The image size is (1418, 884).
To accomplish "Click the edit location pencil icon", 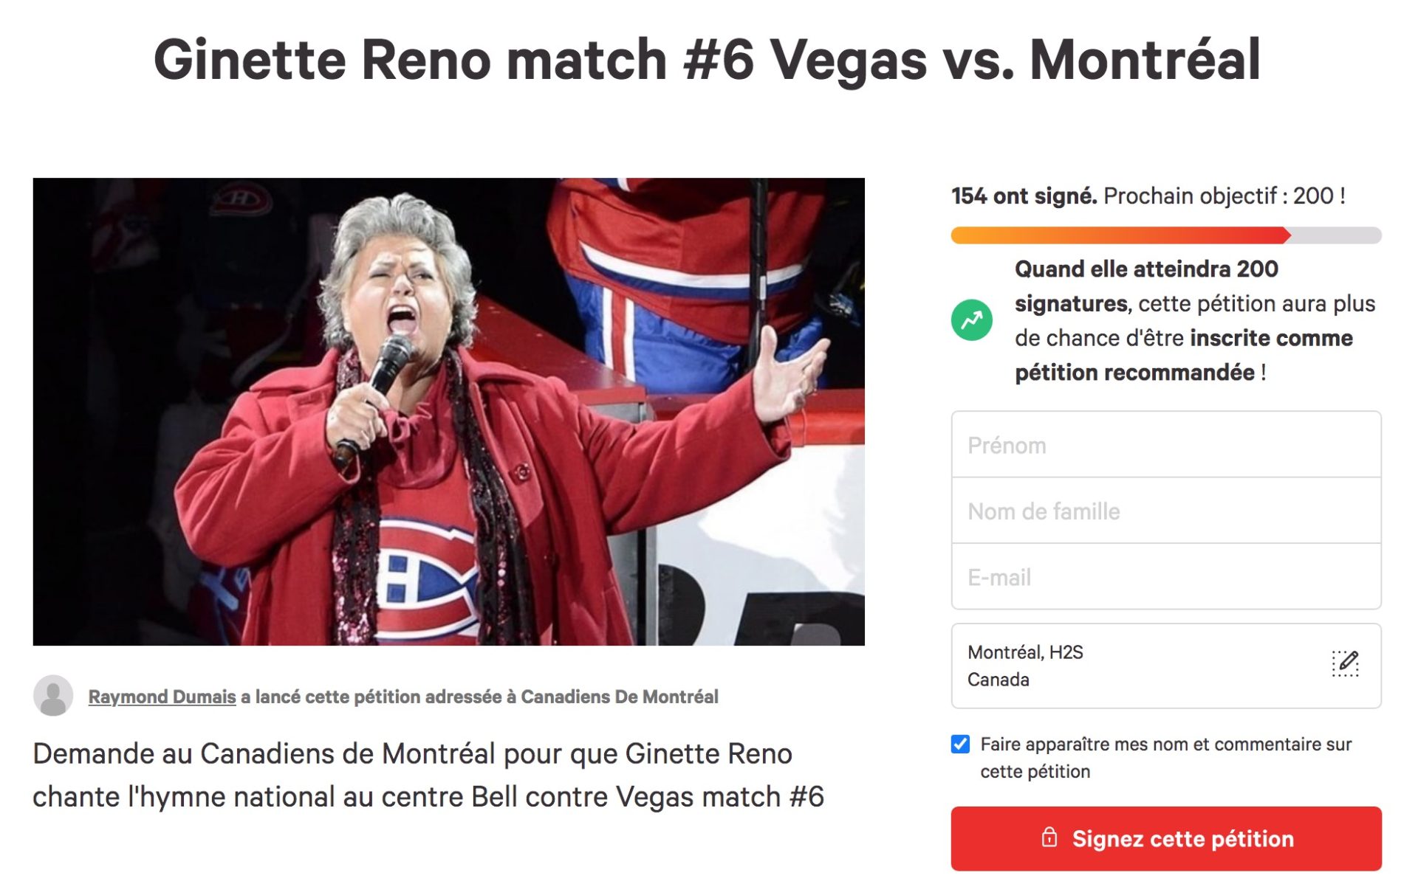I will point(1344,663).
